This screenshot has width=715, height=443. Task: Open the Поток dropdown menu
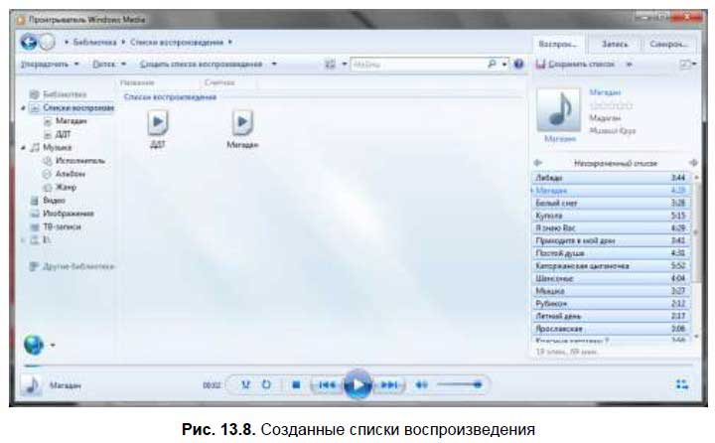pyautogui.click(x=109, y=65)
